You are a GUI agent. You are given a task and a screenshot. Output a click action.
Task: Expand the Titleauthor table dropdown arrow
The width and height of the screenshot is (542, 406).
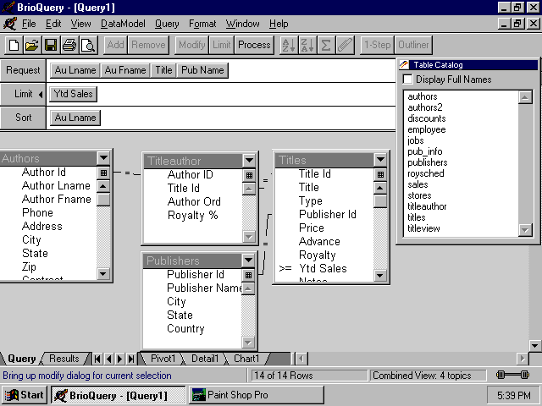click(x=249, y=160)
